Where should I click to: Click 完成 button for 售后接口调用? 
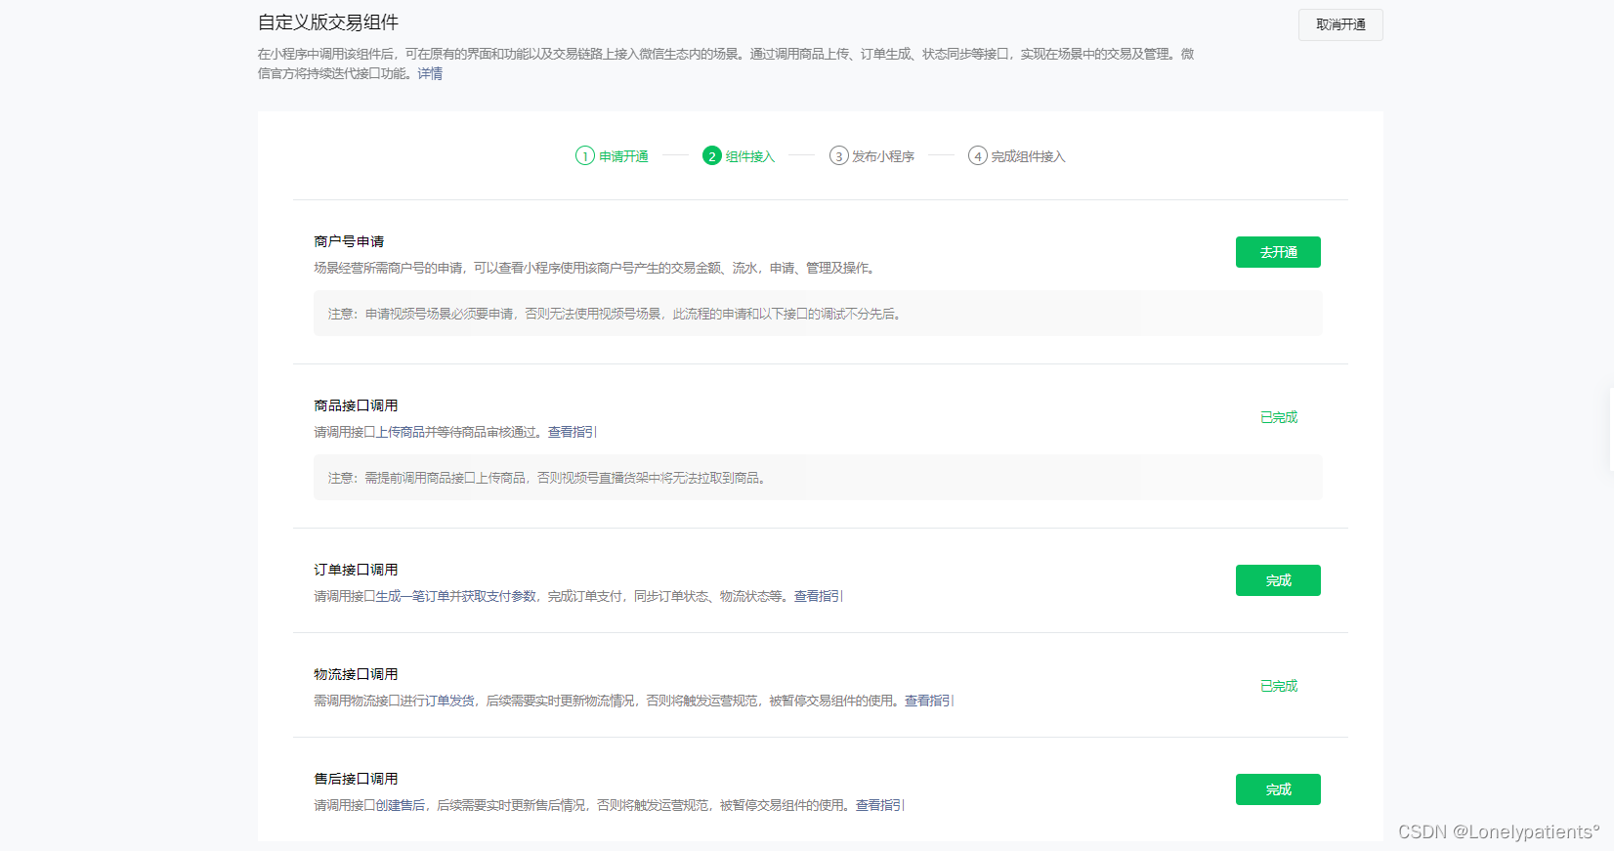(1278, 789)
